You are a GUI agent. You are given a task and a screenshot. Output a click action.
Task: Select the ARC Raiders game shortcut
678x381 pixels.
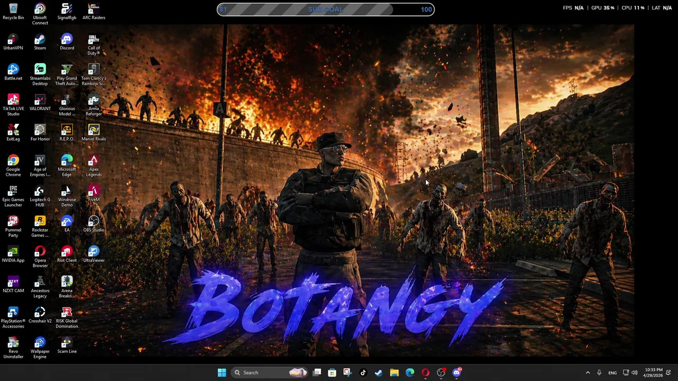click(94, 12)
